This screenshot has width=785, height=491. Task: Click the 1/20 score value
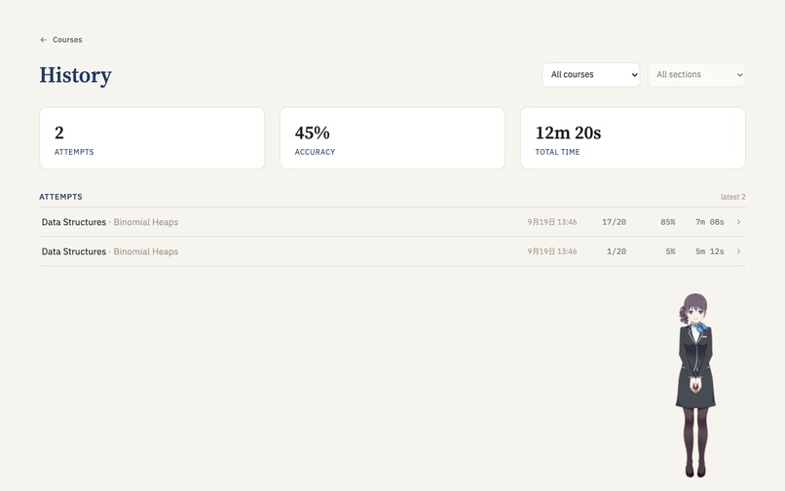(617, 251)
